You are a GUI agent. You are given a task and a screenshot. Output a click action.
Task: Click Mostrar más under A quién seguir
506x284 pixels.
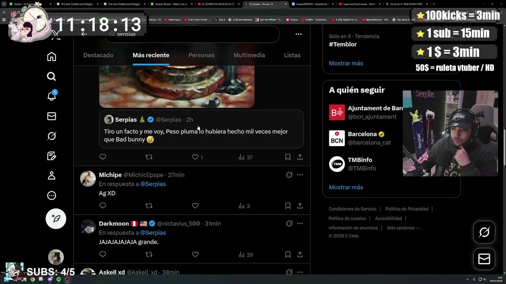(x=346, y=187)
